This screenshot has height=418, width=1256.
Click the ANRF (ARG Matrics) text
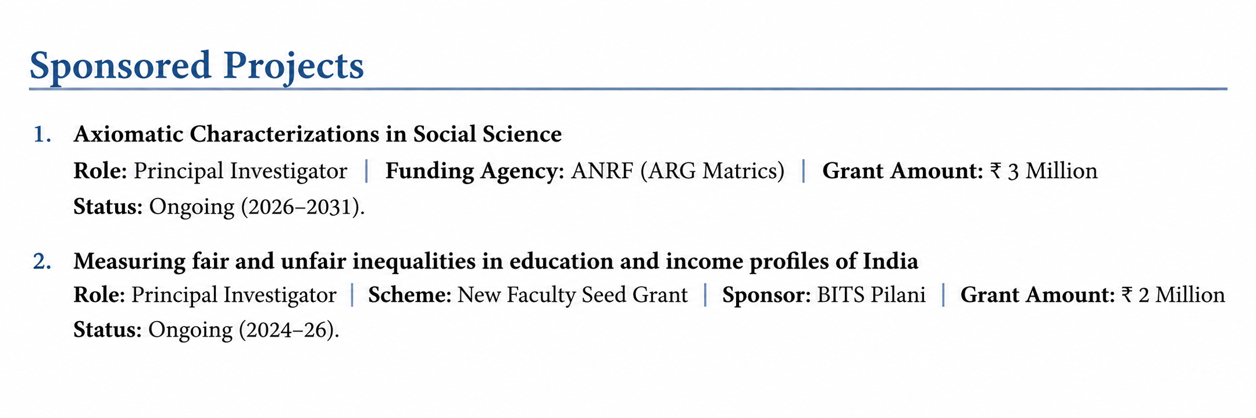pyautogui.click(x=678, y=171)
